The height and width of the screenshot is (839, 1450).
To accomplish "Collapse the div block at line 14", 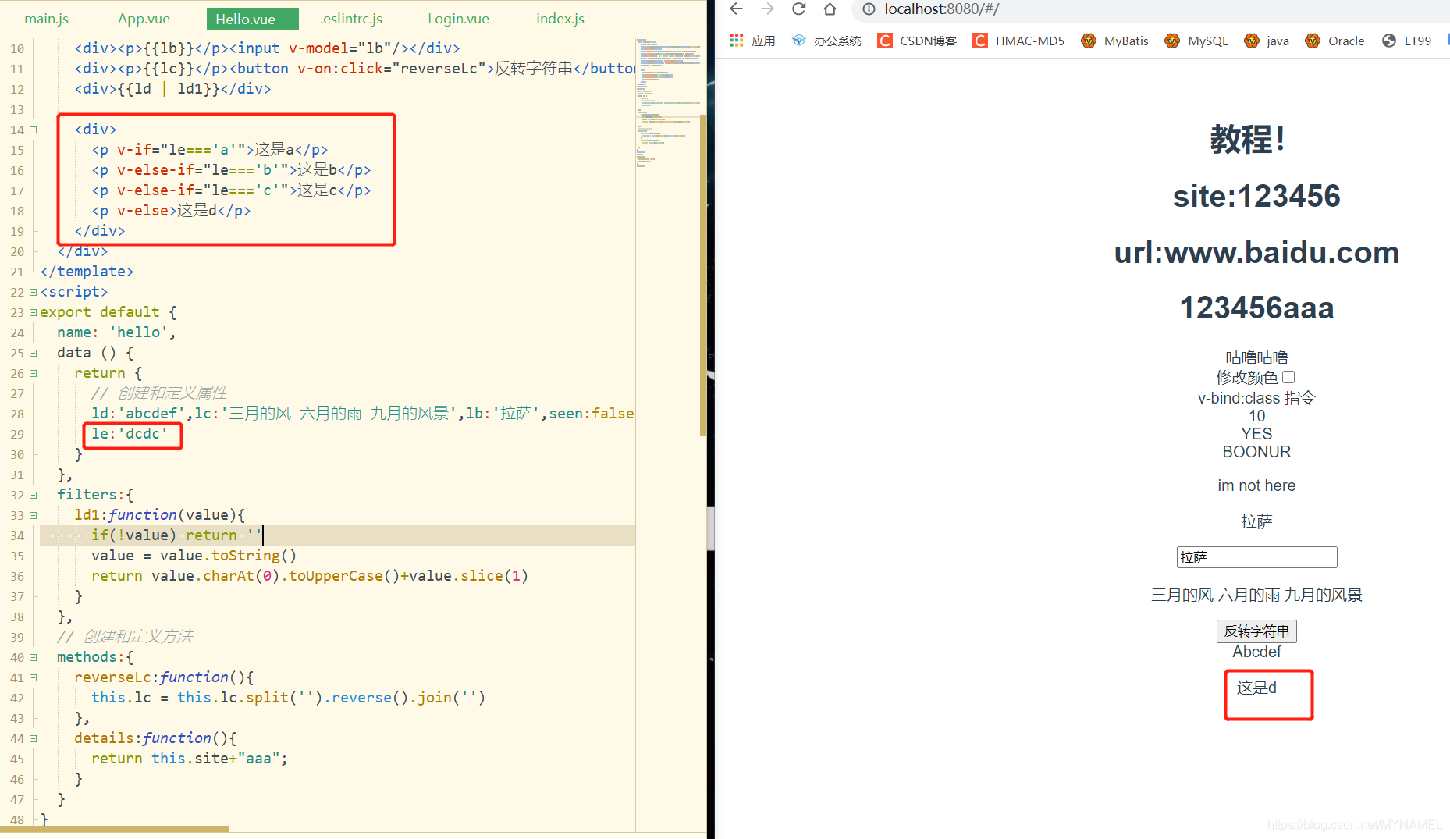I will pyautogui.click(x=34, y=130).
